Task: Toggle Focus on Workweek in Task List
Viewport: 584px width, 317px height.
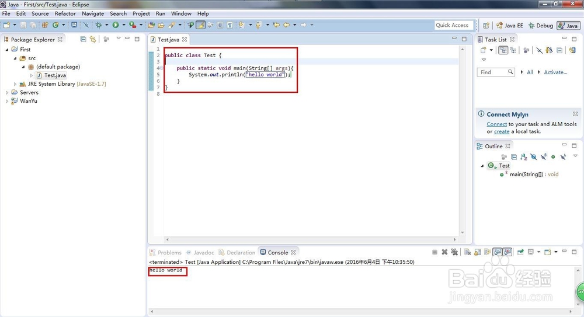Action: click(x=526, y=50)
